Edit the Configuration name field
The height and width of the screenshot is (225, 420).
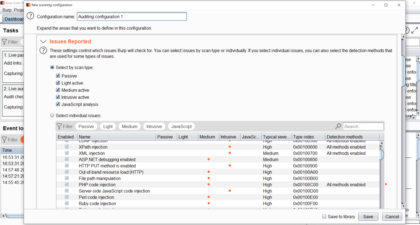click(x=132, y=16)
